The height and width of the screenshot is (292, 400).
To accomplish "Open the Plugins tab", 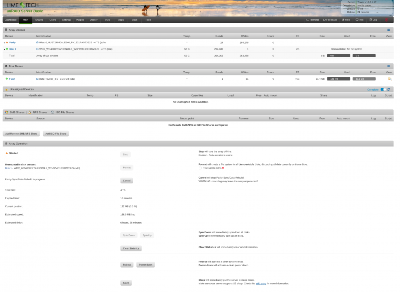I will pos(80,20).
